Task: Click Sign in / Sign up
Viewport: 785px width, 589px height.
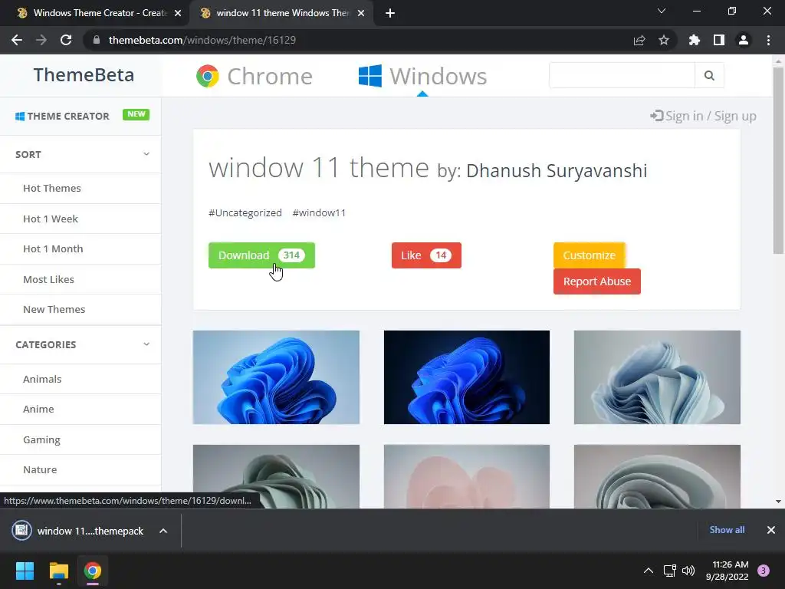Action: pos(704,117)
